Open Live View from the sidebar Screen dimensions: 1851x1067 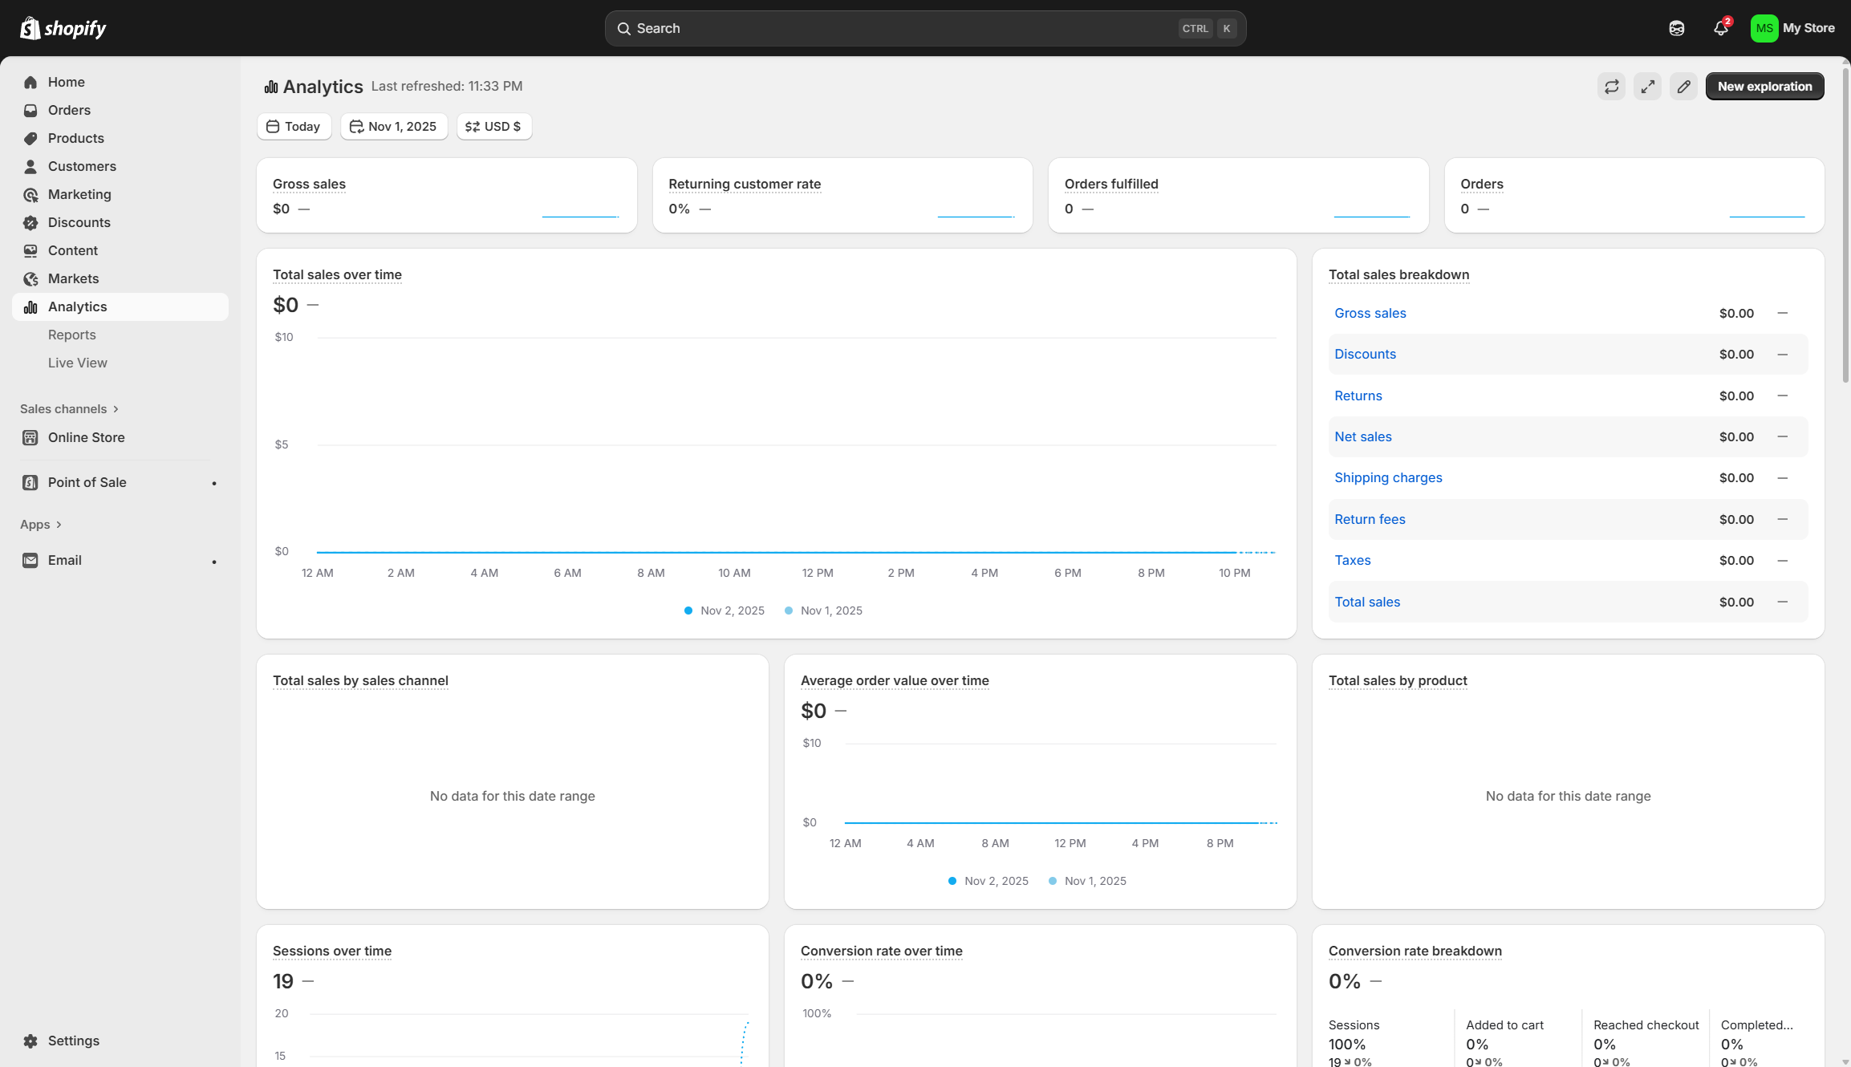(x=77, y=363)
